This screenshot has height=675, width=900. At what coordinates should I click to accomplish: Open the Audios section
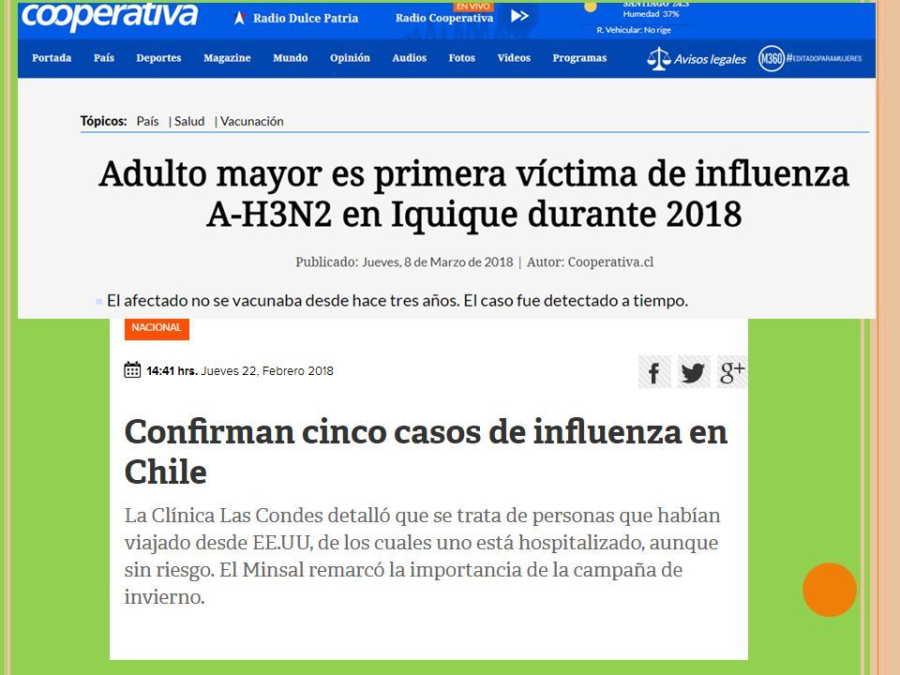[x=410, y=58]
